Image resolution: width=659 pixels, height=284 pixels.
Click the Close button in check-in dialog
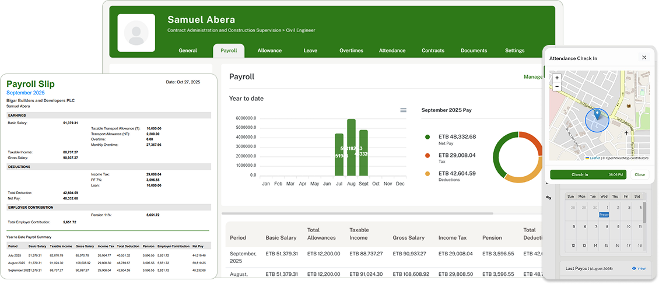pyautogui.click(x=640, y=174)
